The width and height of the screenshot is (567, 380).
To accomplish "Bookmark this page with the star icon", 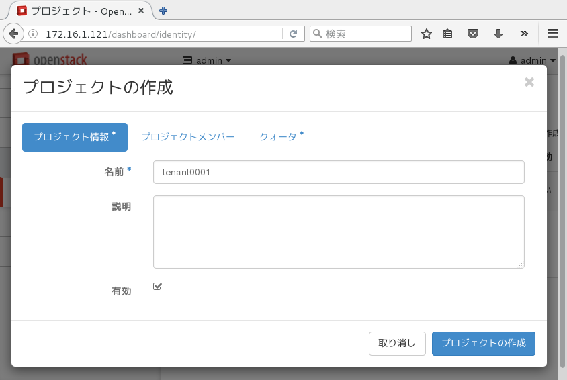I will (x=426, y=34).
